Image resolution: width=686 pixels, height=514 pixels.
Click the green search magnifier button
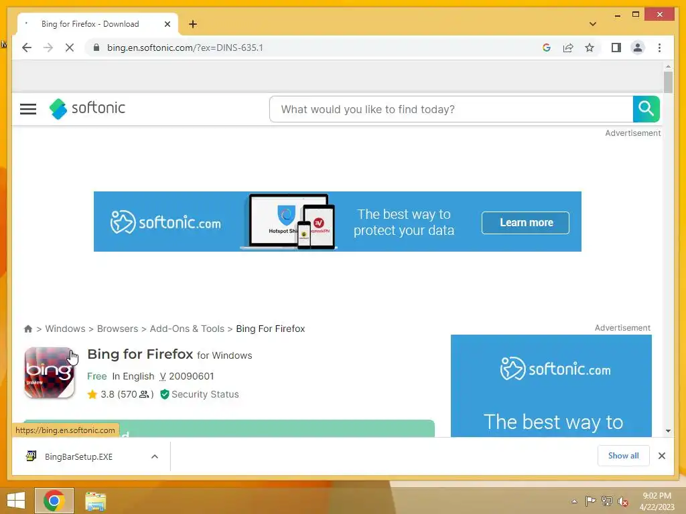[646, 109]
